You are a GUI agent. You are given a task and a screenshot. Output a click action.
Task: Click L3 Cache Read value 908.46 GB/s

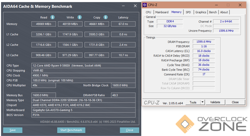(44, 55)
